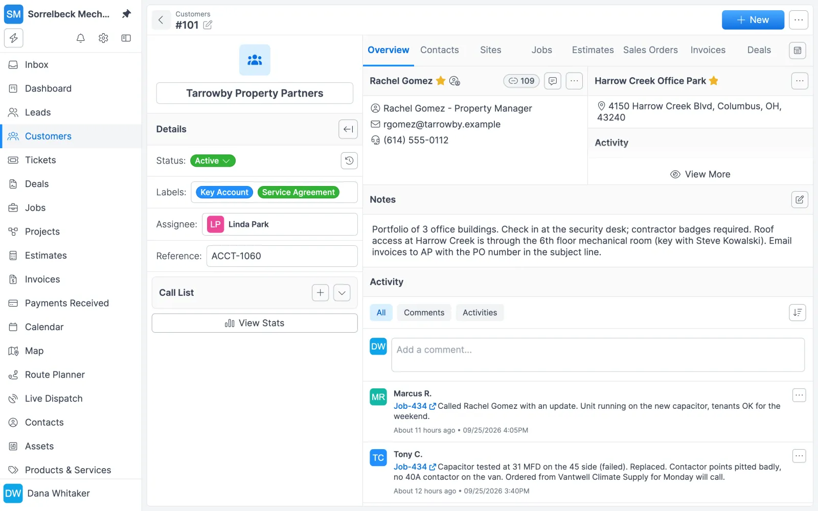Open View Stats
Viewport: 818px width, 511px height.
[x=255, y=323]
